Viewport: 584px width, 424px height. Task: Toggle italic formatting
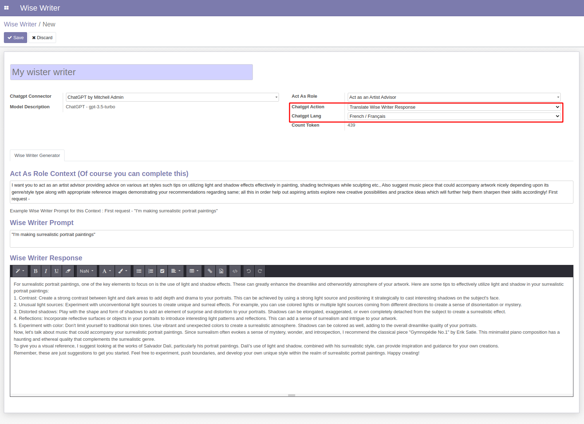[x=46, y=271]
